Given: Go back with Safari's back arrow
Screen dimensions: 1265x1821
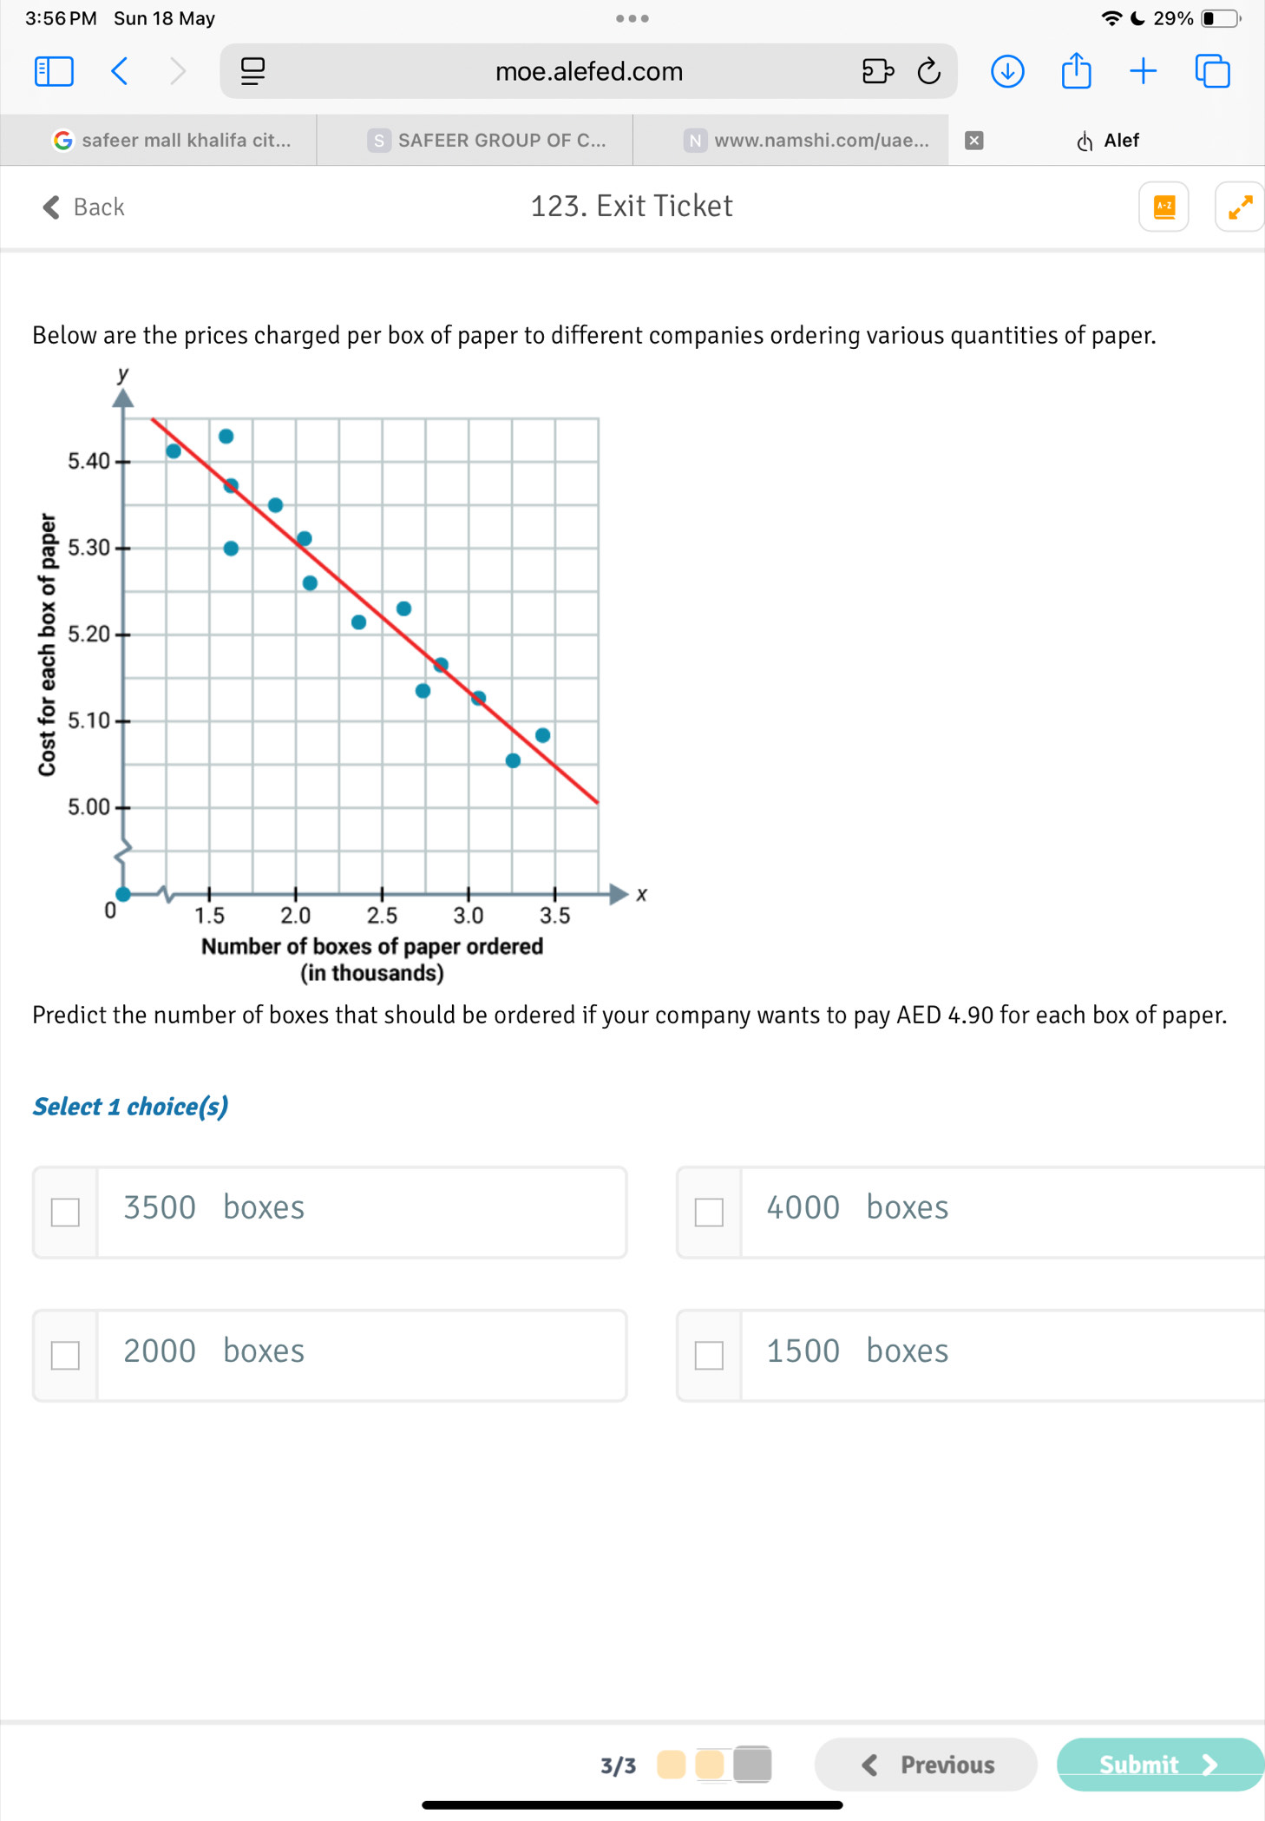Looking at the screenshot, I should click(x=120, y=71).
